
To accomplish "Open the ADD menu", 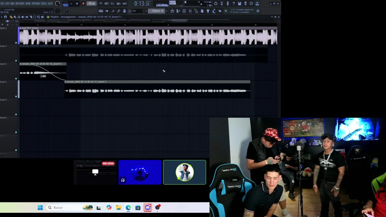I will pos(12,4).
